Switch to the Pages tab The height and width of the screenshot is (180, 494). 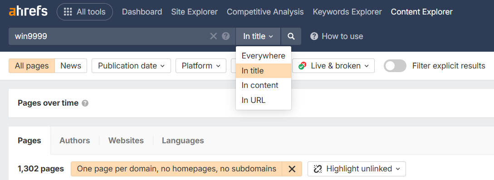(x=29, y=141)
